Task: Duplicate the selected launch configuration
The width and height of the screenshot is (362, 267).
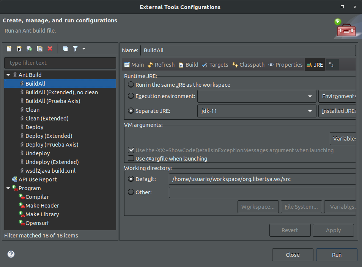Action: pos(39,48)
